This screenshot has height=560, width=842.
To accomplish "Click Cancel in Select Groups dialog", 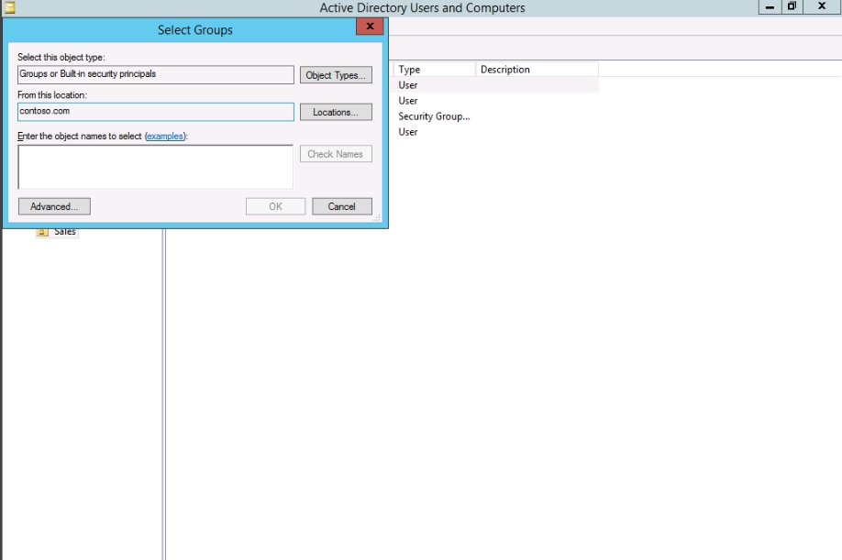I will [x=341, y=206].
